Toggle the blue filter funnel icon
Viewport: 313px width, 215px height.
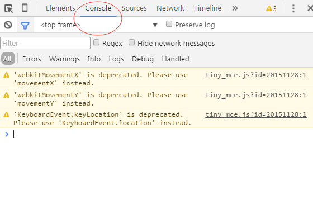tap(25, 25)
